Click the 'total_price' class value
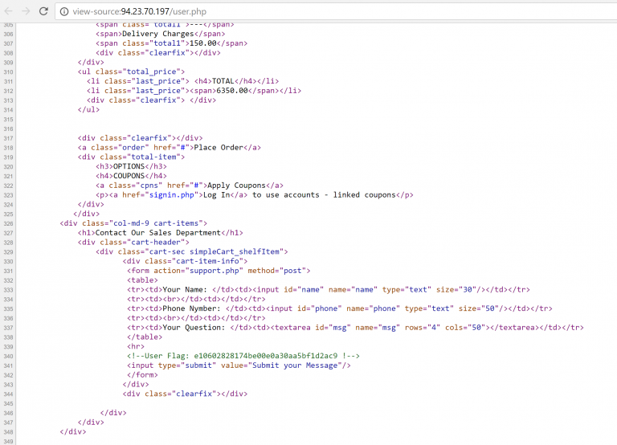Image resolution: width=617 pixels, height=445 pixels. 151,71
